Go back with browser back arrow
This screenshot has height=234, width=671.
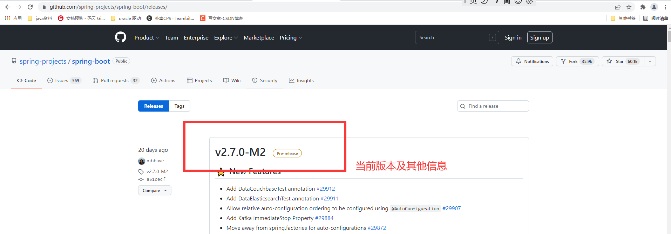click(x=8, y=7)
